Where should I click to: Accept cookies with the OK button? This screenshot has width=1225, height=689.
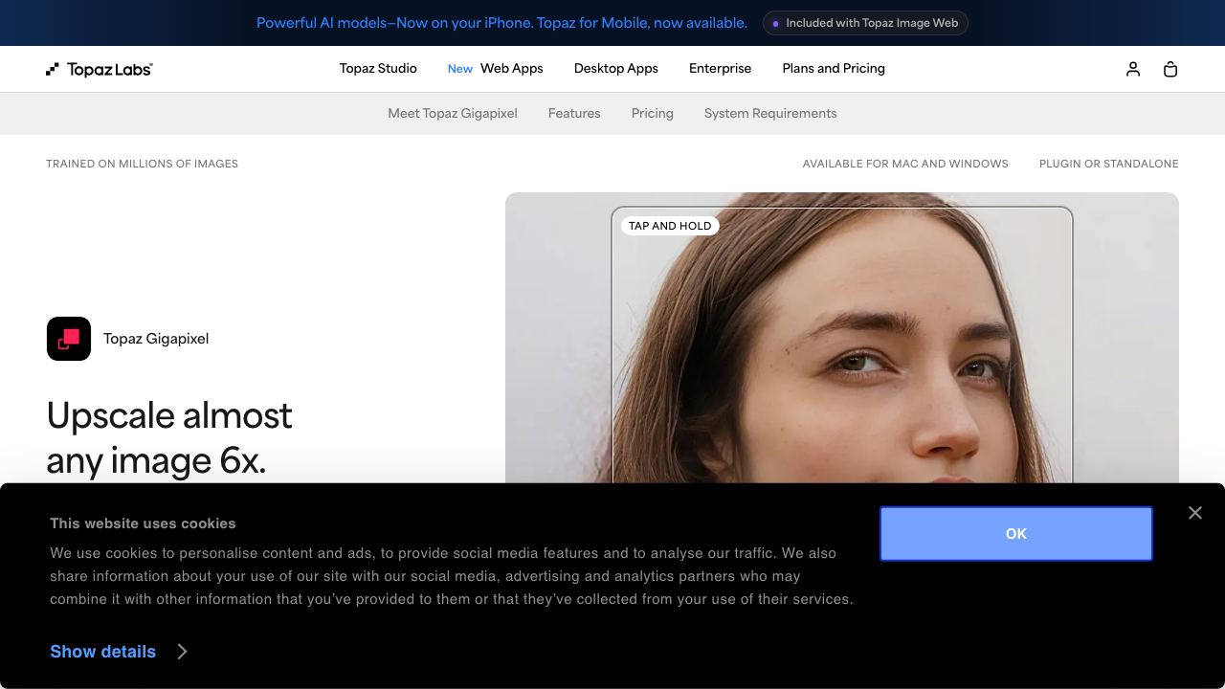(x=1016, y=534)
